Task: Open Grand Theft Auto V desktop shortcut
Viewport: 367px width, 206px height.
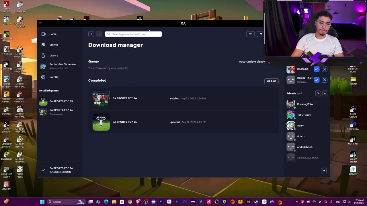Action: point(6,172)
